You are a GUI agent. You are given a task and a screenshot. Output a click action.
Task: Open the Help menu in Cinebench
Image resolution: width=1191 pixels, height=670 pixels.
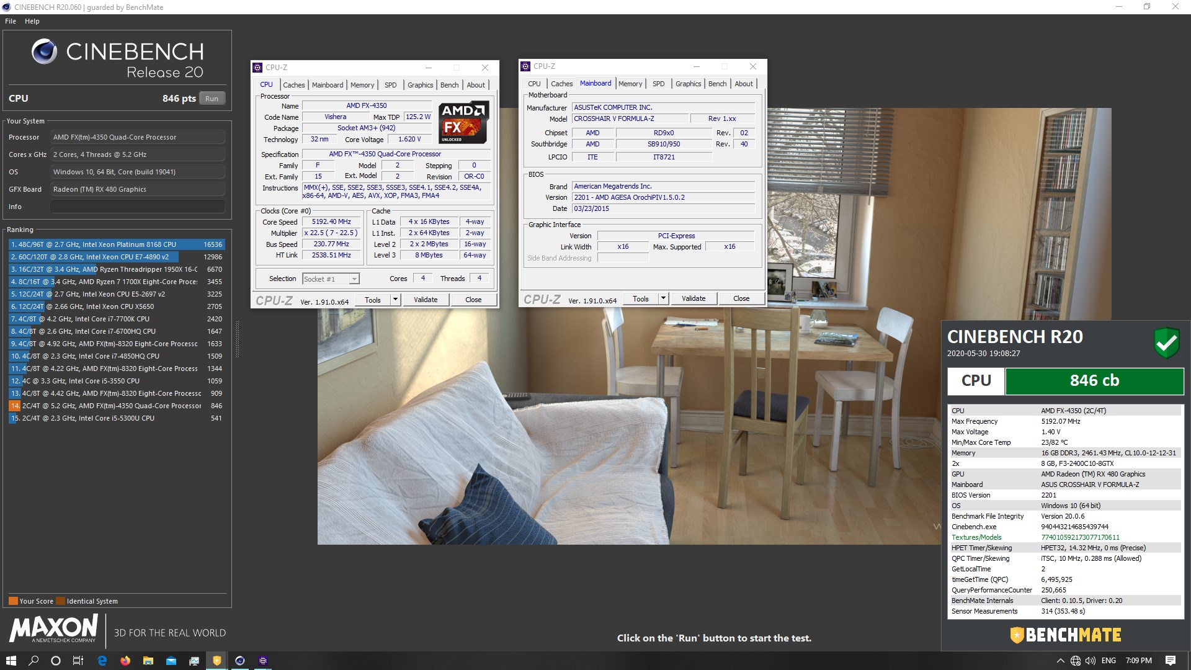(x=32, y=21)
